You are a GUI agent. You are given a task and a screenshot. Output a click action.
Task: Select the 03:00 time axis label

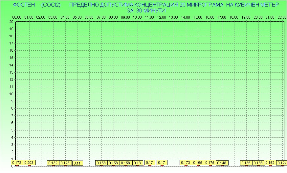53,18
